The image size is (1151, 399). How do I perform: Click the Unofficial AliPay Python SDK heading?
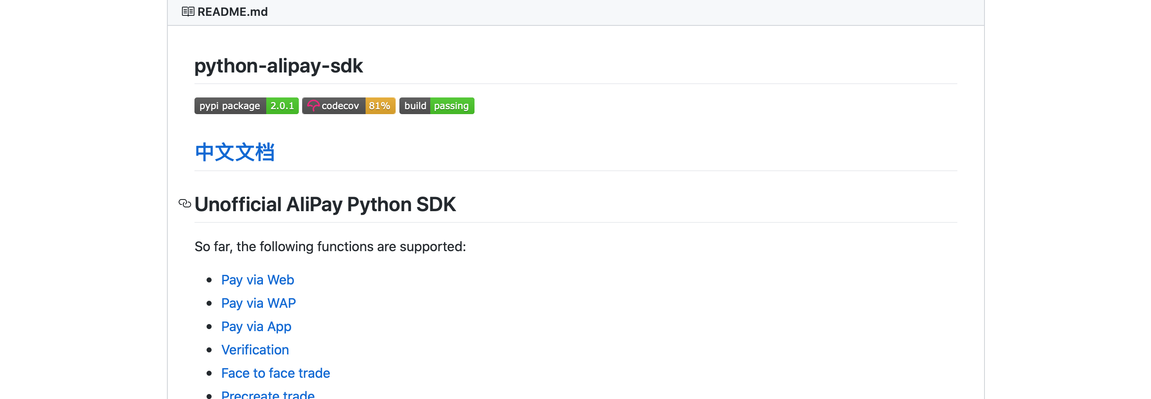325,204
